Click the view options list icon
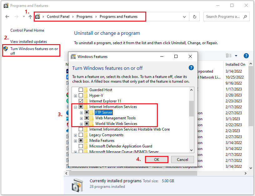Viewport: 255px width, 196px height. pos(229,56)
